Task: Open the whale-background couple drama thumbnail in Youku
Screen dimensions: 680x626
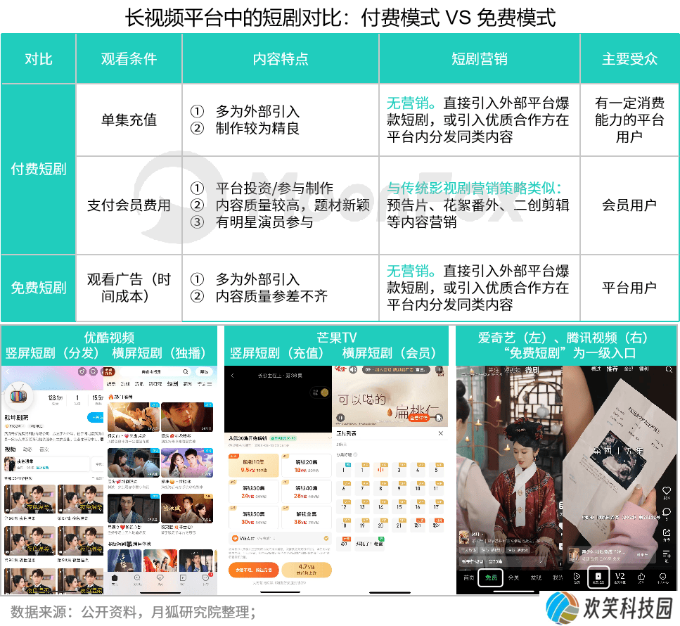Action: pyautogui.click(x=187, y=463)
